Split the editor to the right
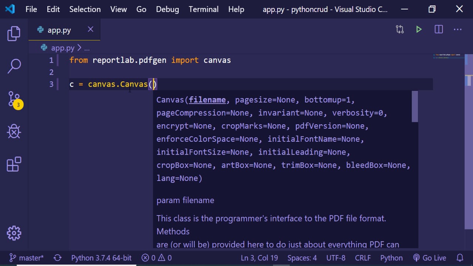The image size is (473, 266). click(x=439, y=30)
